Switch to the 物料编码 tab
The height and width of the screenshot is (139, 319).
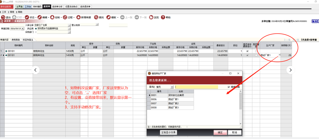[37, 6]
